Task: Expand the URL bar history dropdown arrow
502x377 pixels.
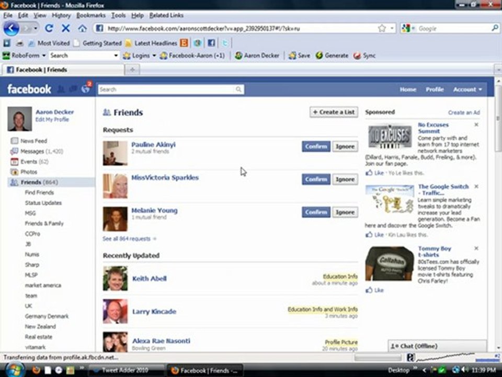Action: point(392,28)
